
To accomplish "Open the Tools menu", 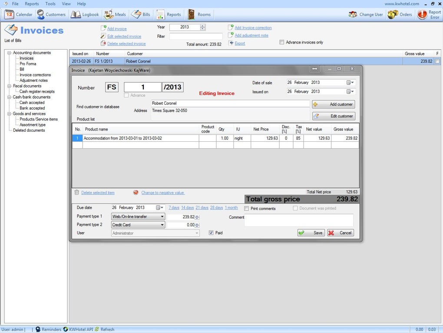I will click(x=50, y=3).
